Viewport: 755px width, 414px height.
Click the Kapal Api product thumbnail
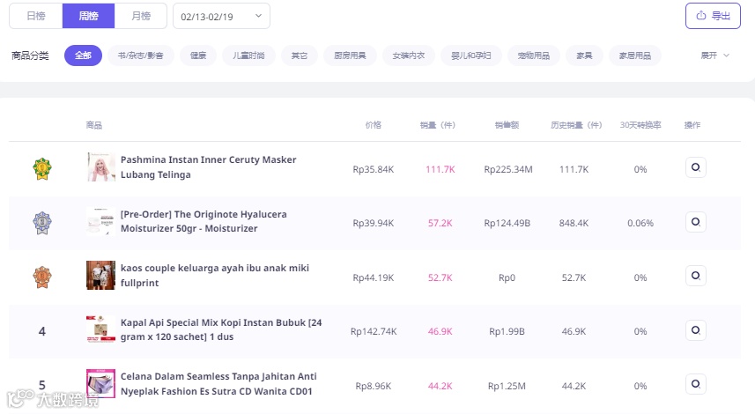101,330
